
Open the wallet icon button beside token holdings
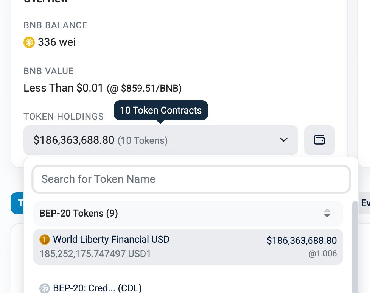coord(319,140)
